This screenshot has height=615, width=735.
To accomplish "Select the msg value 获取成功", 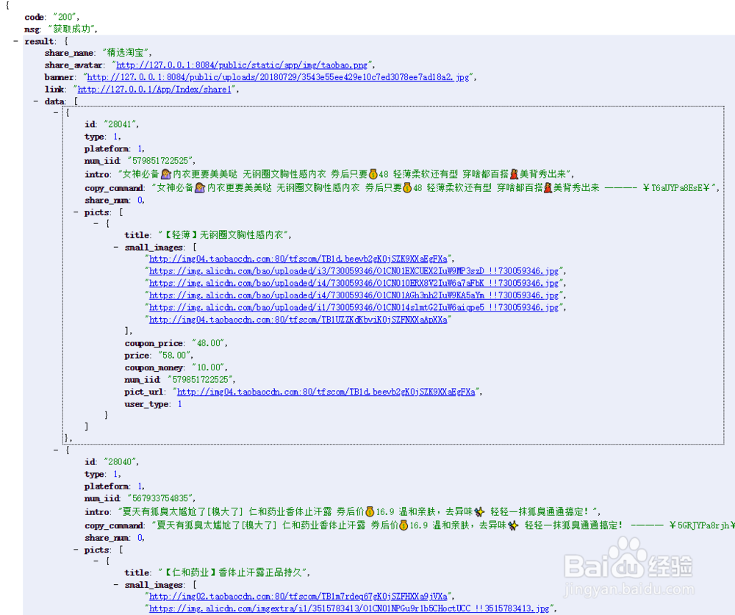I will click(72, 29).
